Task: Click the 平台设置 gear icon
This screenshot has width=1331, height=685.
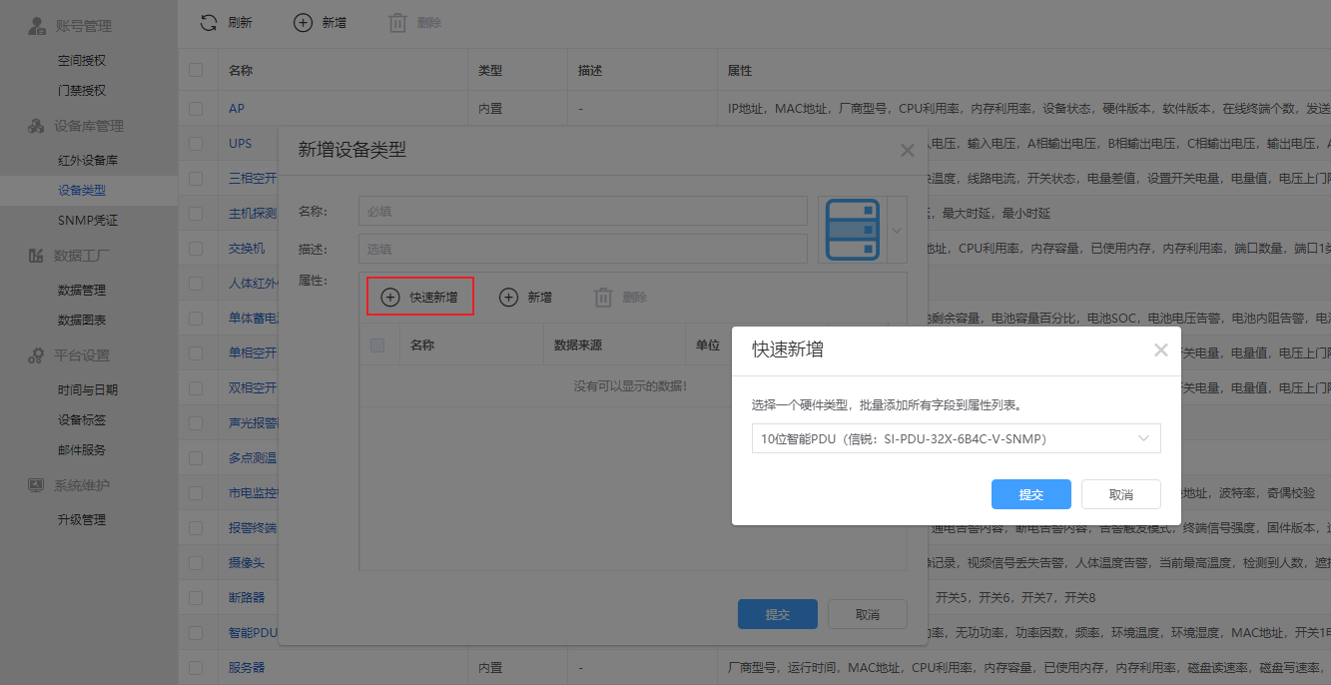Action: (x=36, y=355)
